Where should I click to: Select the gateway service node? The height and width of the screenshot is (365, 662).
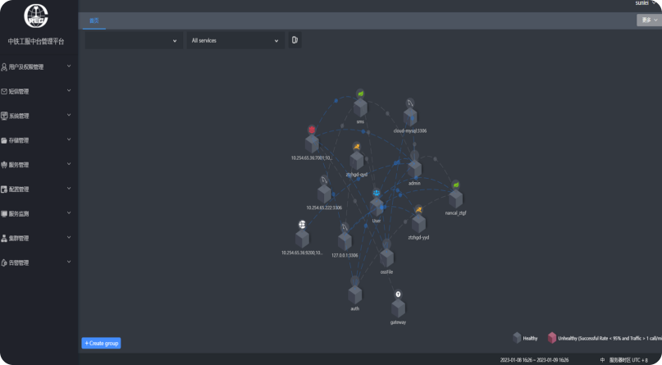(x=398, y=308)
